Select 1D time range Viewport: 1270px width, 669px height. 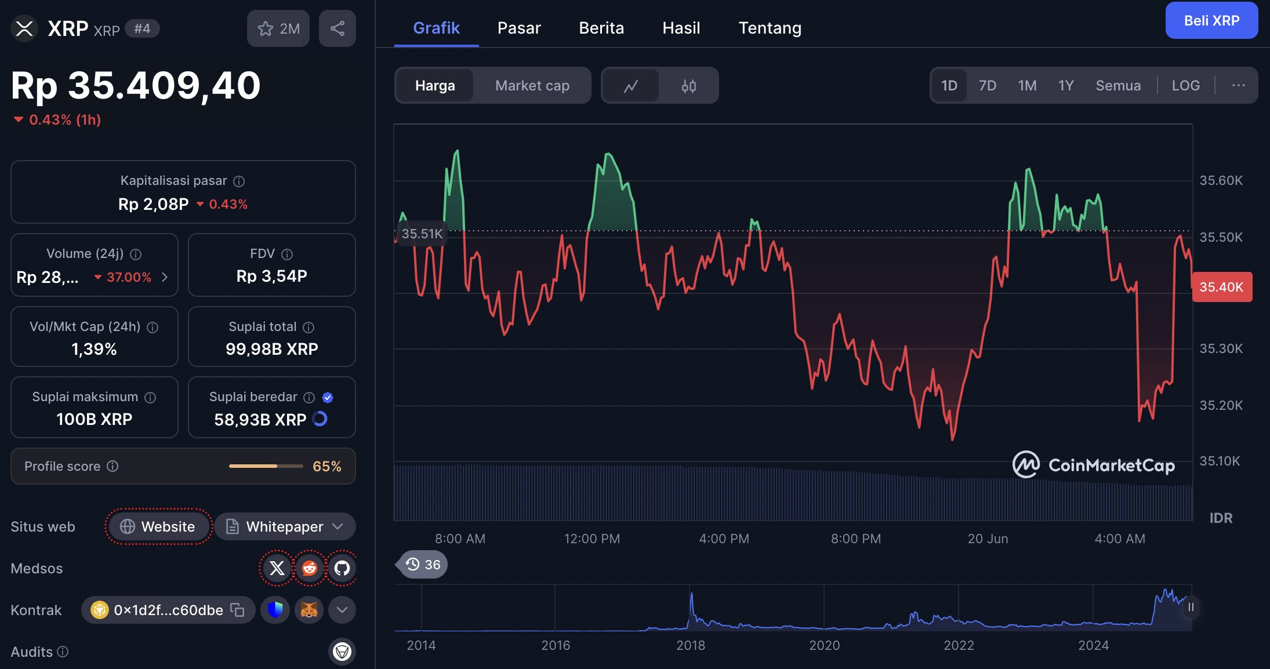click(949, 86)
